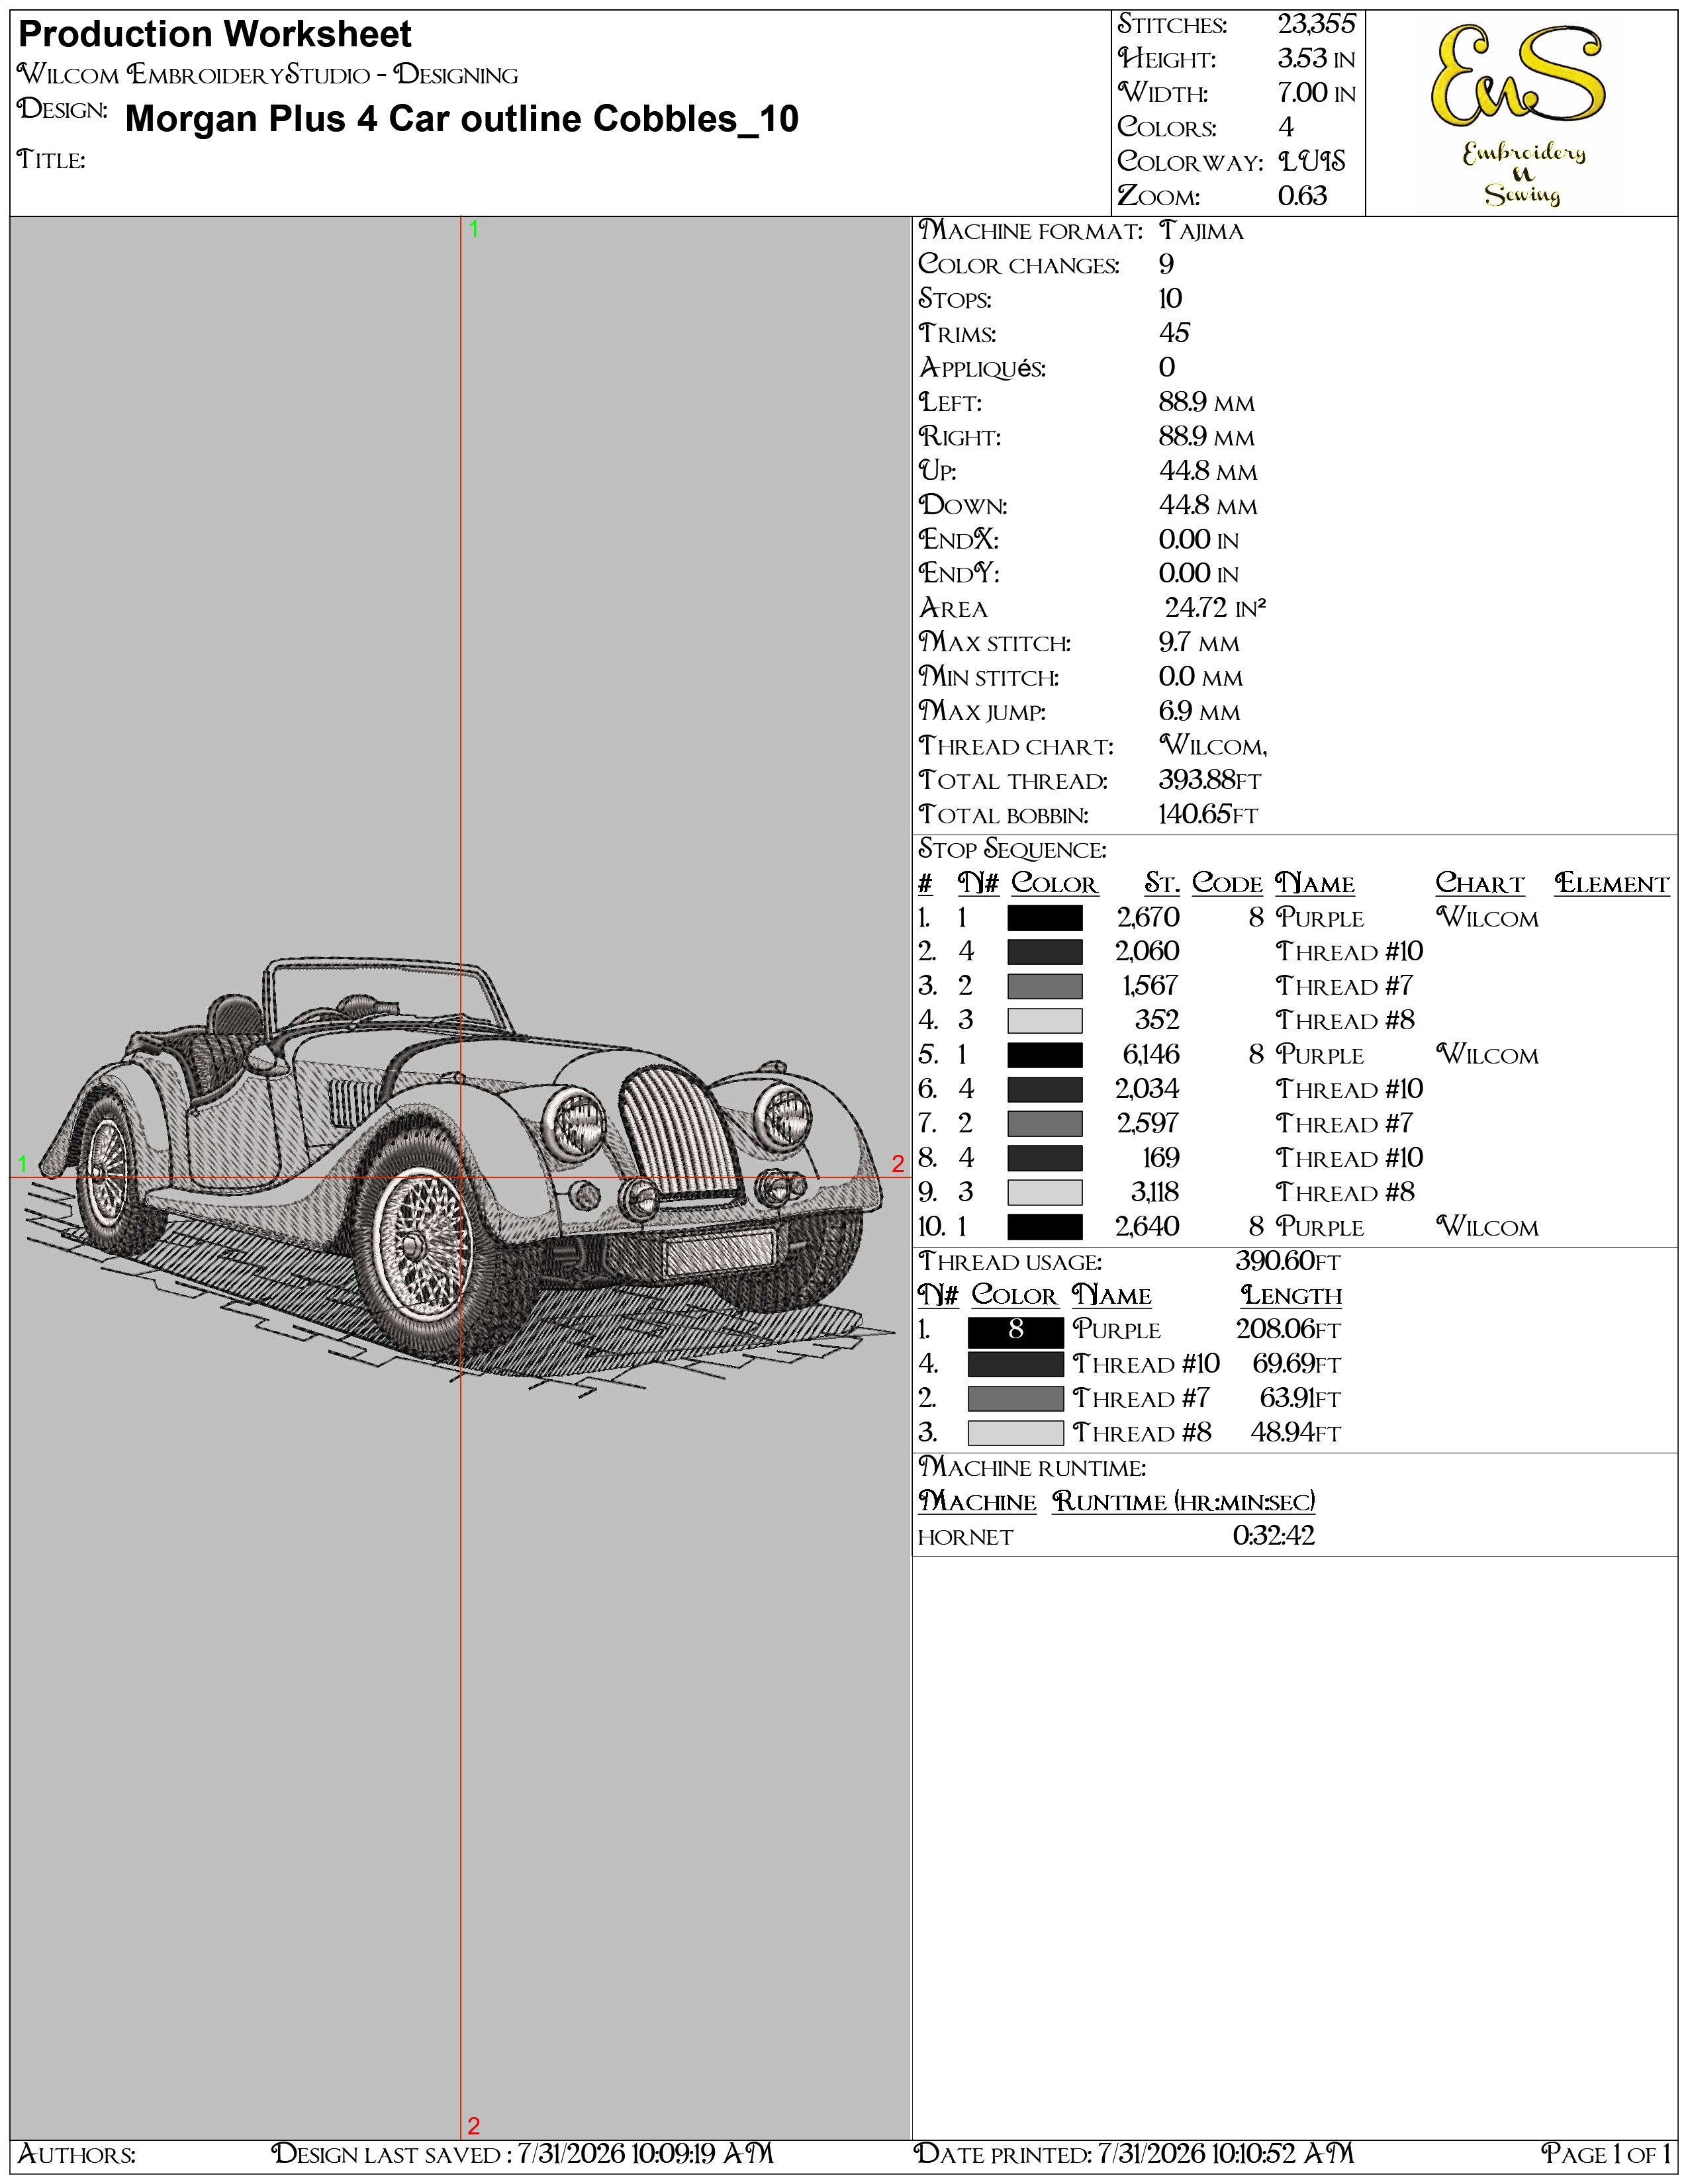
Task: Click the "Design last saved" timestamp in footer
Action: tap(522, 2154)
